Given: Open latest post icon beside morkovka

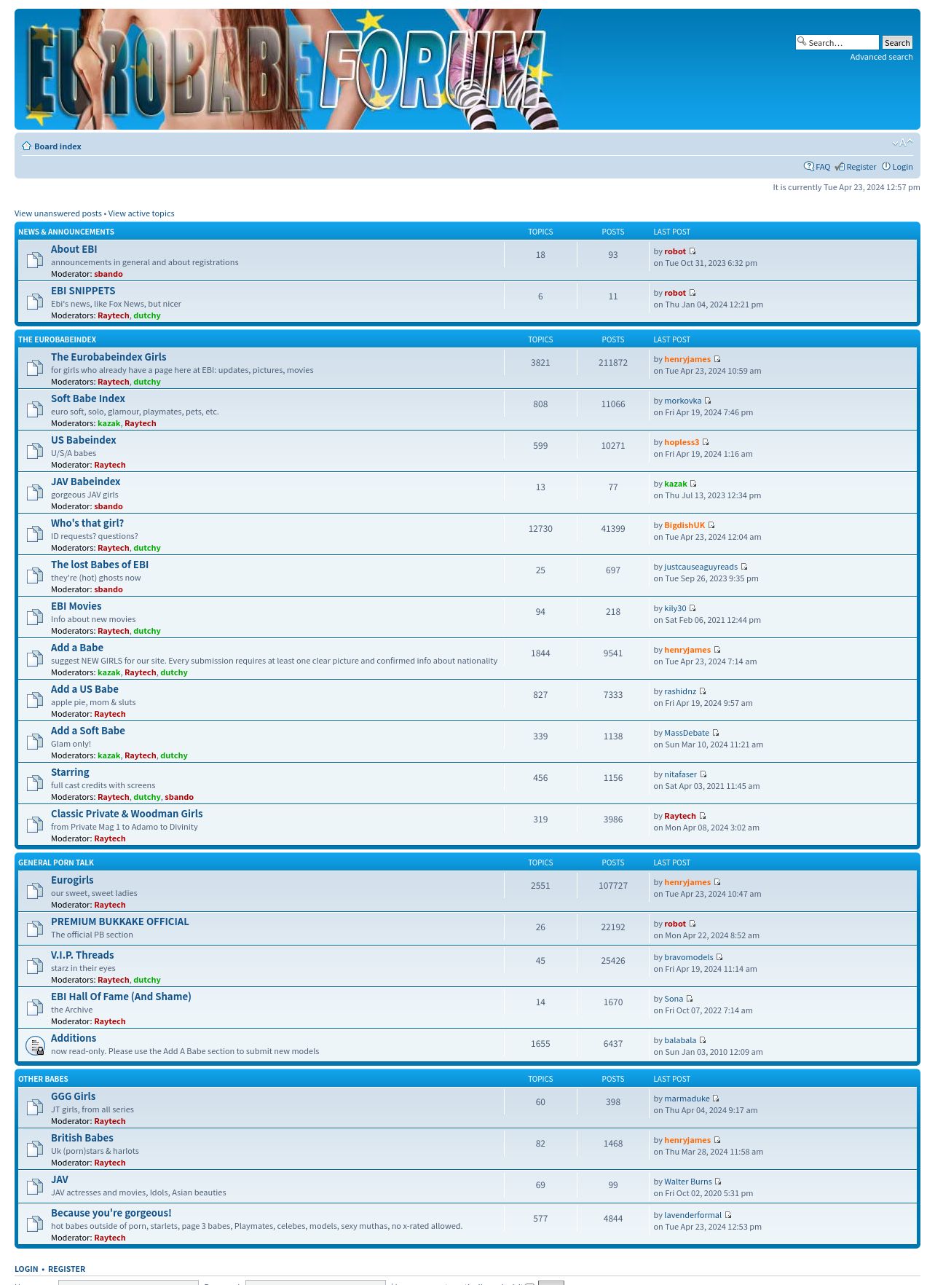Looking at the screenshot, I should [708, 401].
